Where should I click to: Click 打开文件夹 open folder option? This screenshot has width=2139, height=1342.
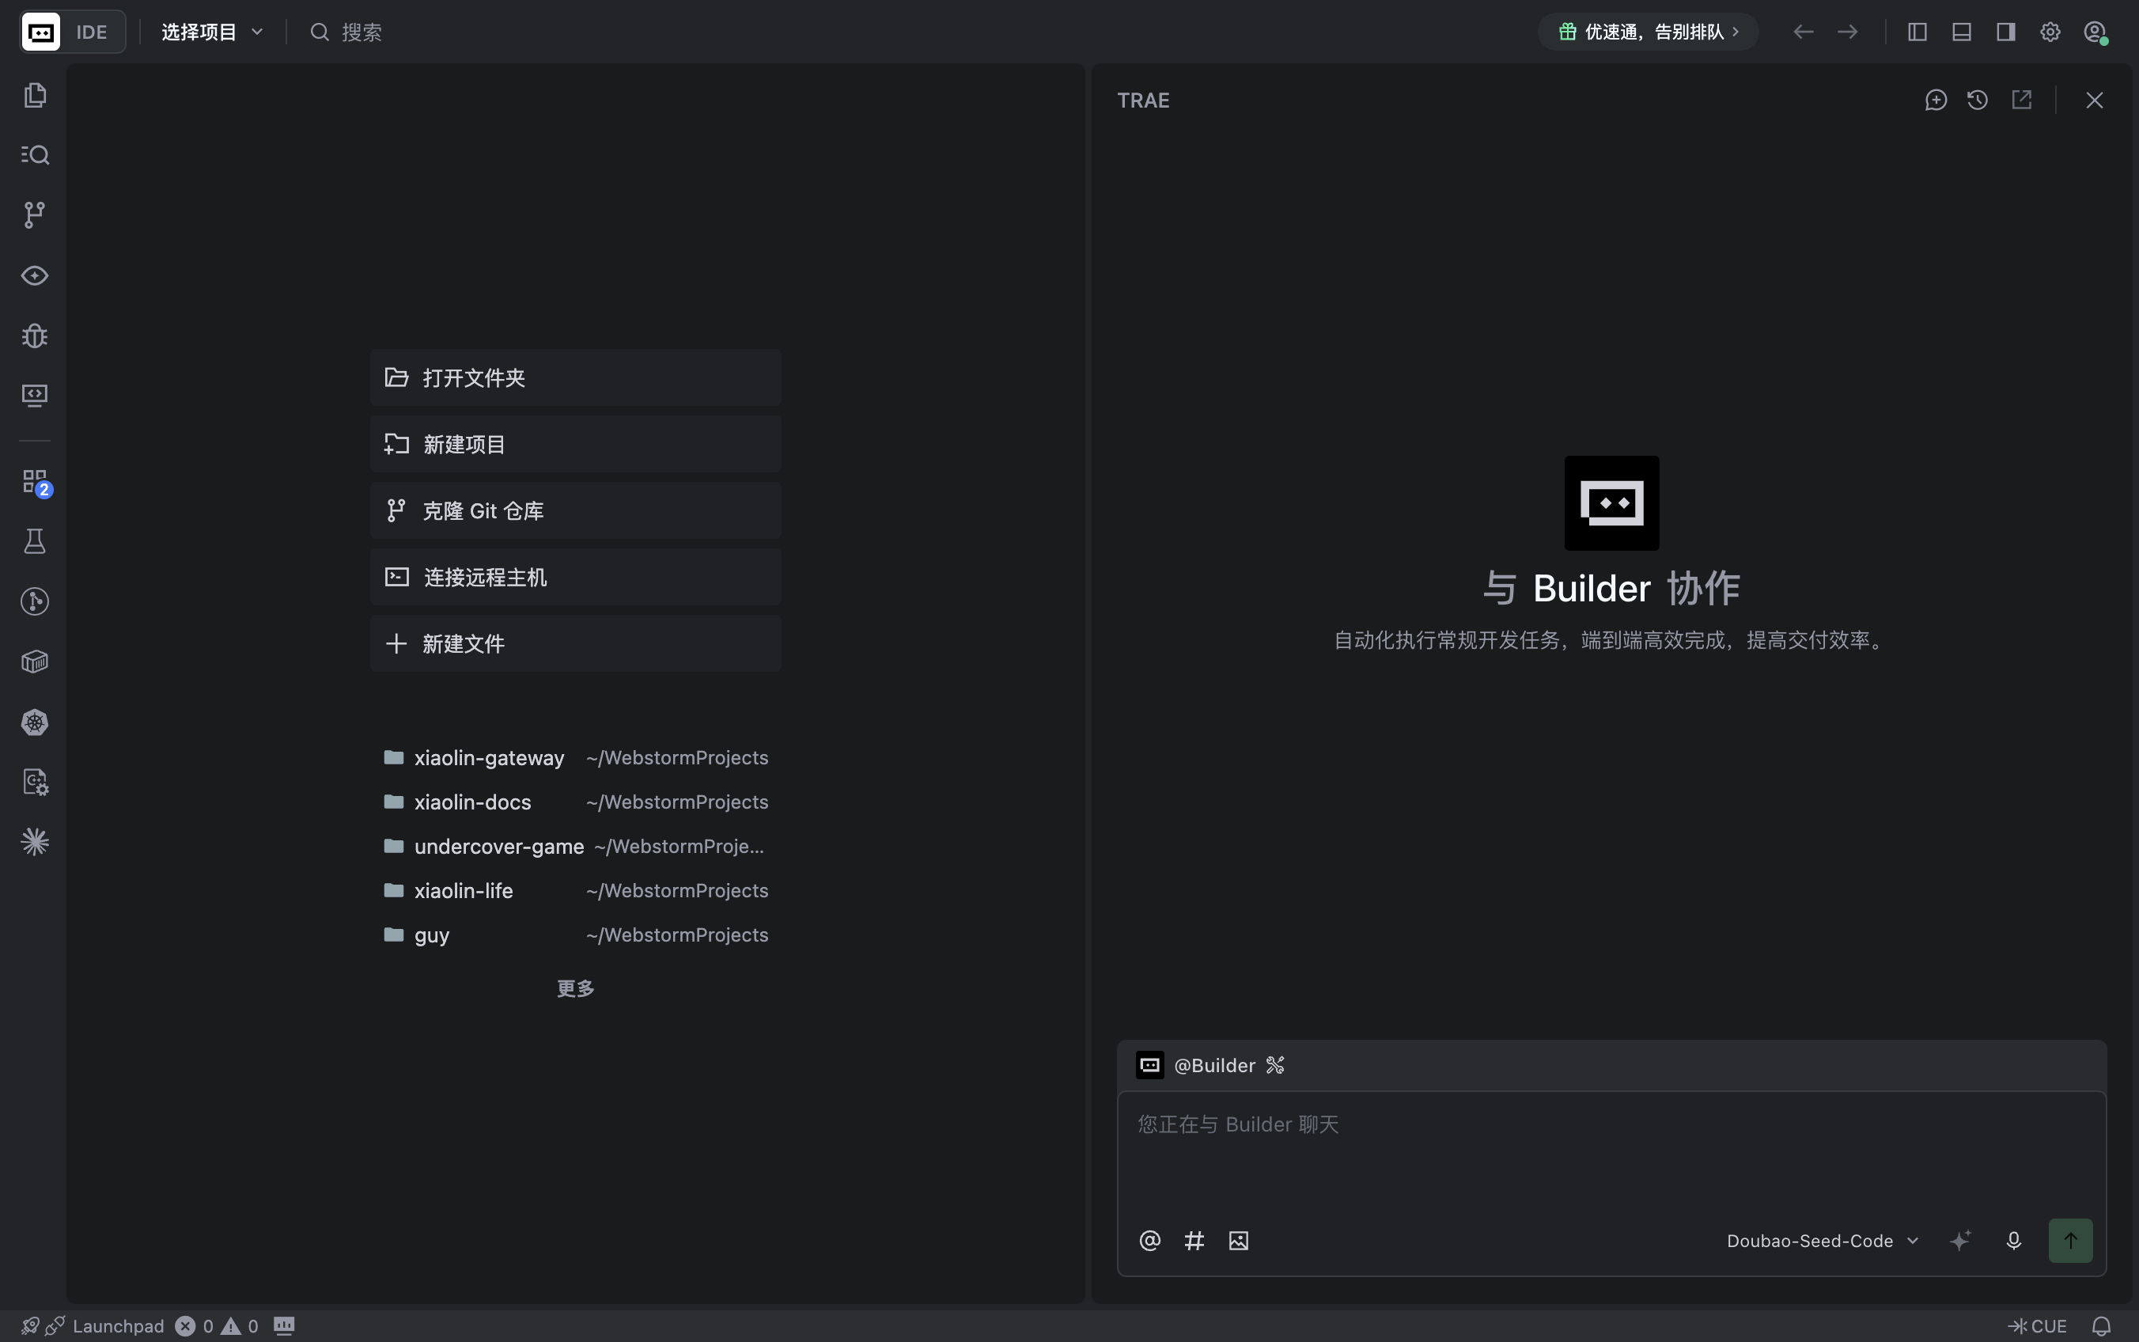576,377
